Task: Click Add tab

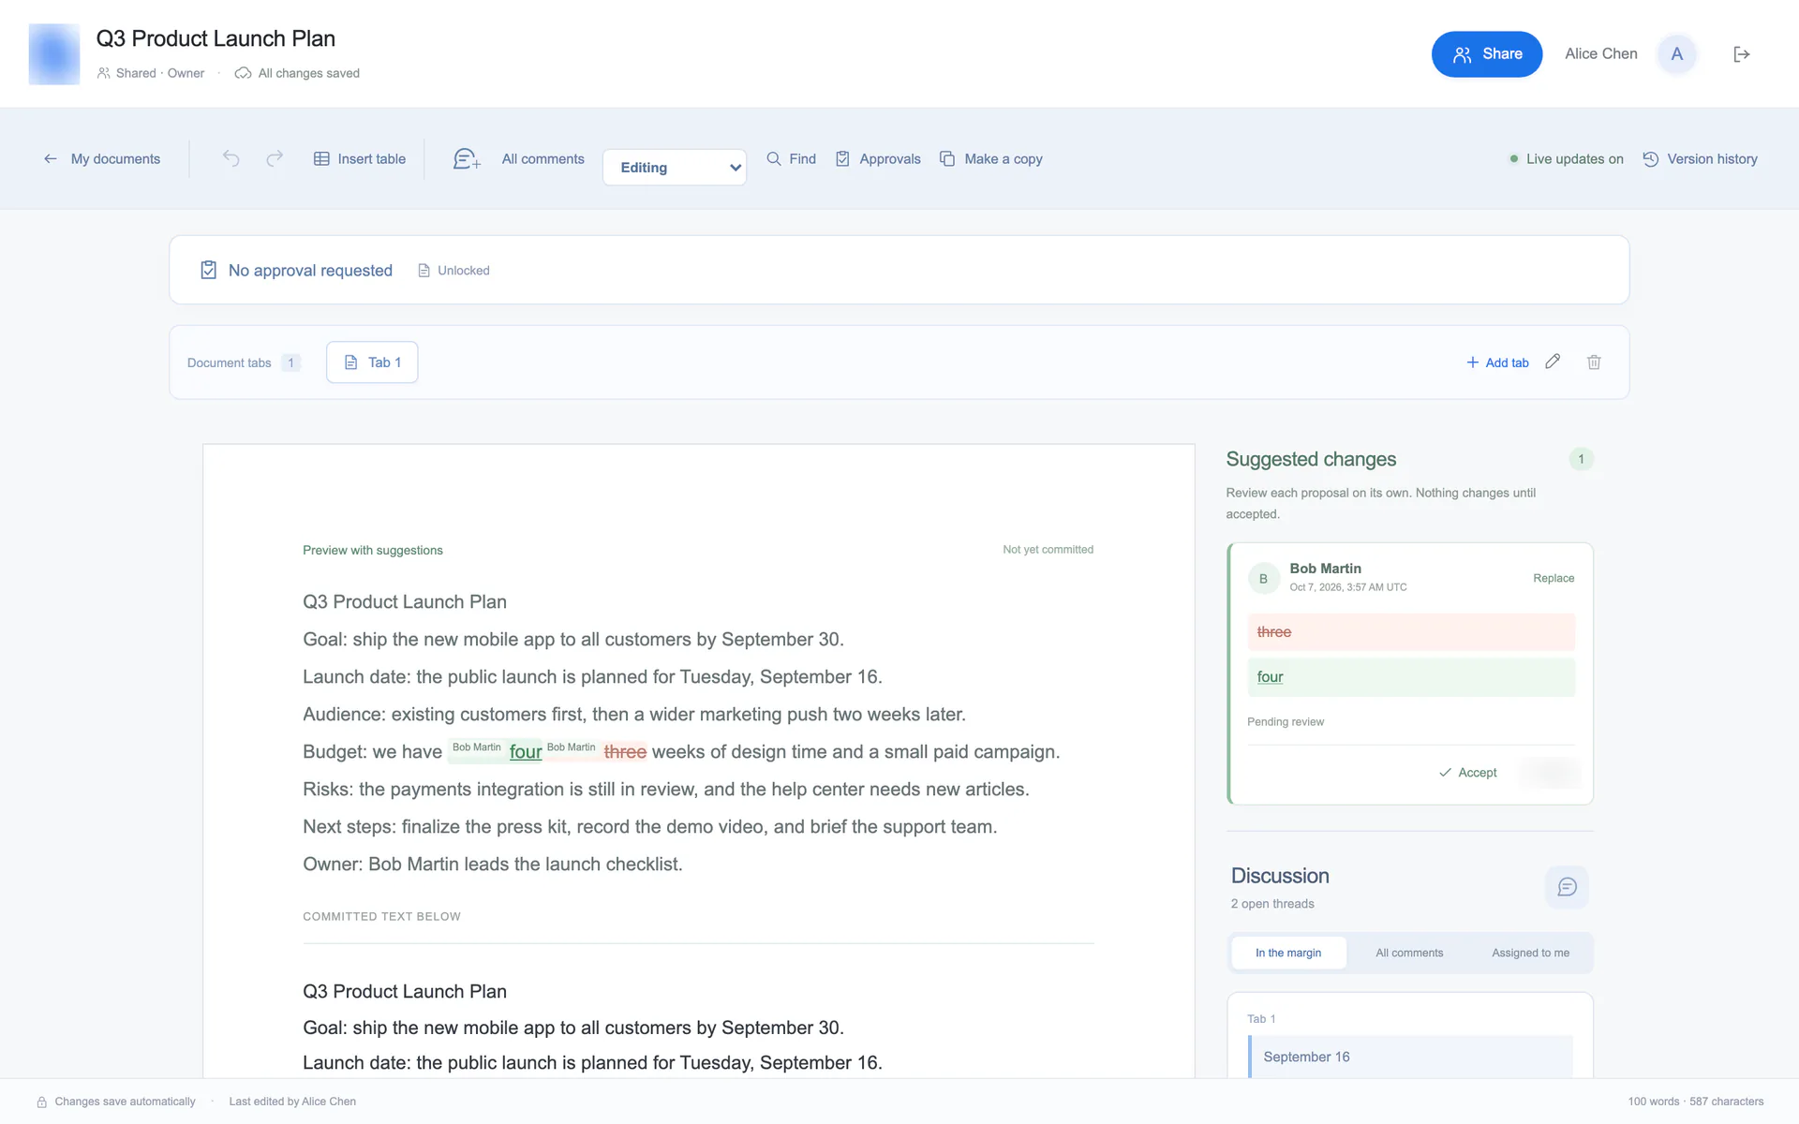Action: point(1497,362)
